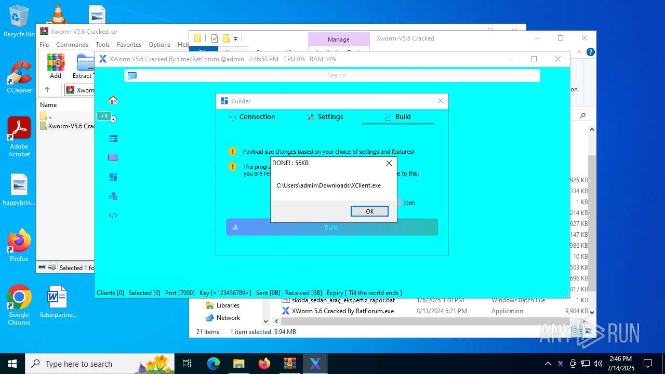Viewport: 665px width, 374px height.
Task: Open CCleaner desktop shortcut
Action: coord(19,77)
